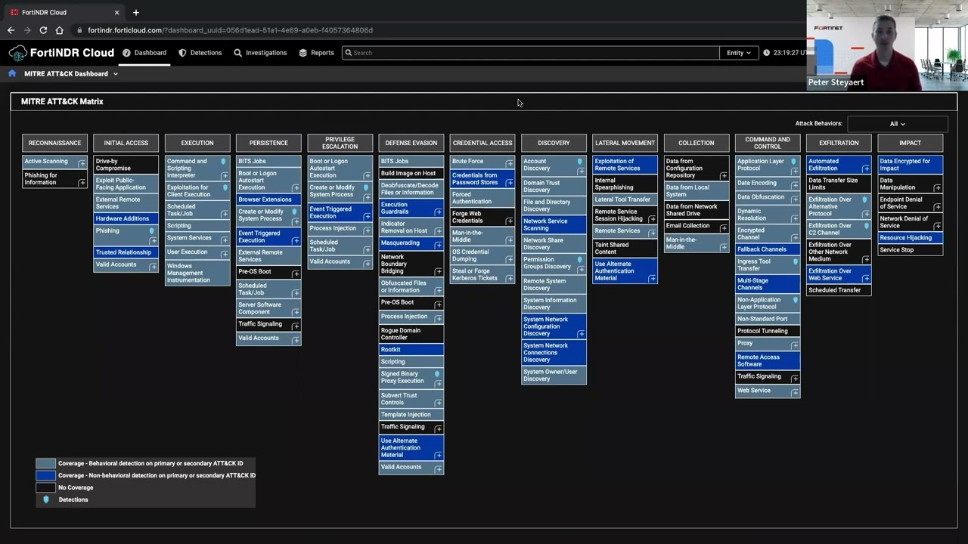Click Peter Steyaert's webcam thumbnail

[x=887, y=45]
